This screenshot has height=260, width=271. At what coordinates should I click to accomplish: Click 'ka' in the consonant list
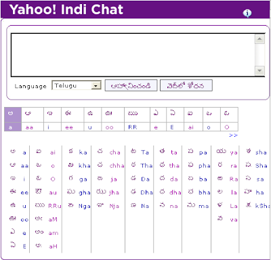[x=83, y=152]
